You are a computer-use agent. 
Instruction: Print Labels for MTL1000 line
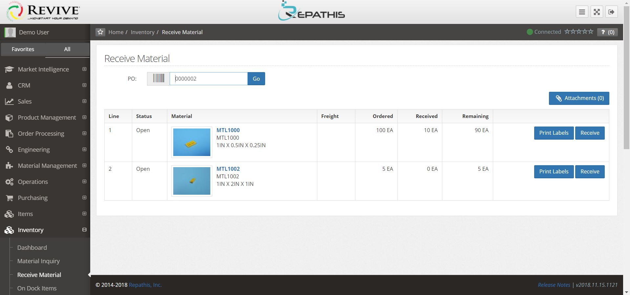(x=554, y=133)
